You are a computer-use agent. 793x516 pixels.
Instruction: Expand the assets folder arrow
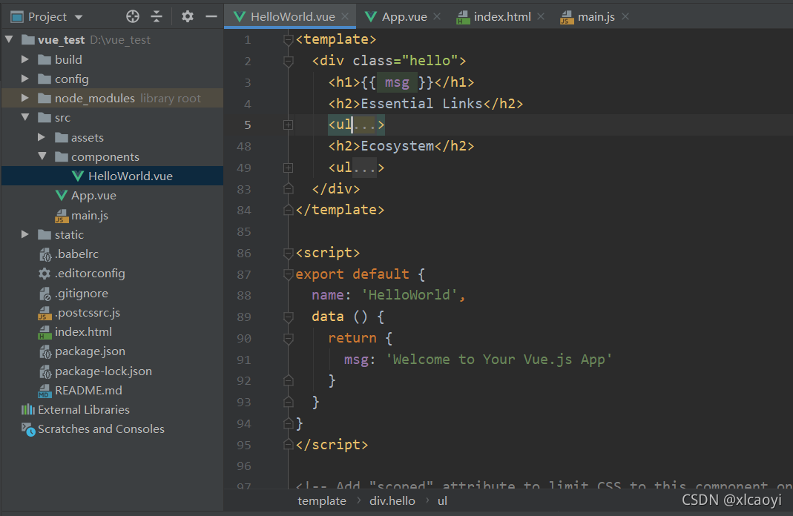click(42, 137)
